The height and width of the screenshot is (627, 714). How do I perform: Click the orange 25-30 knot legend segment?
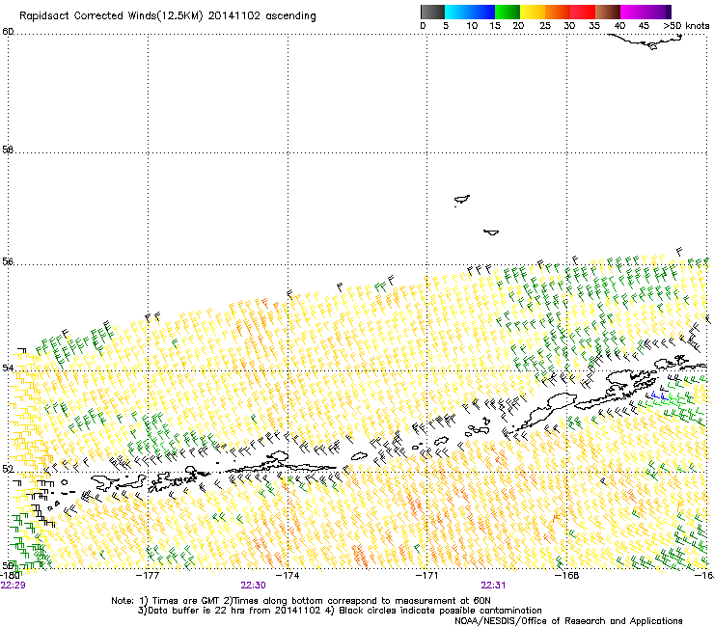click(558, 12)
